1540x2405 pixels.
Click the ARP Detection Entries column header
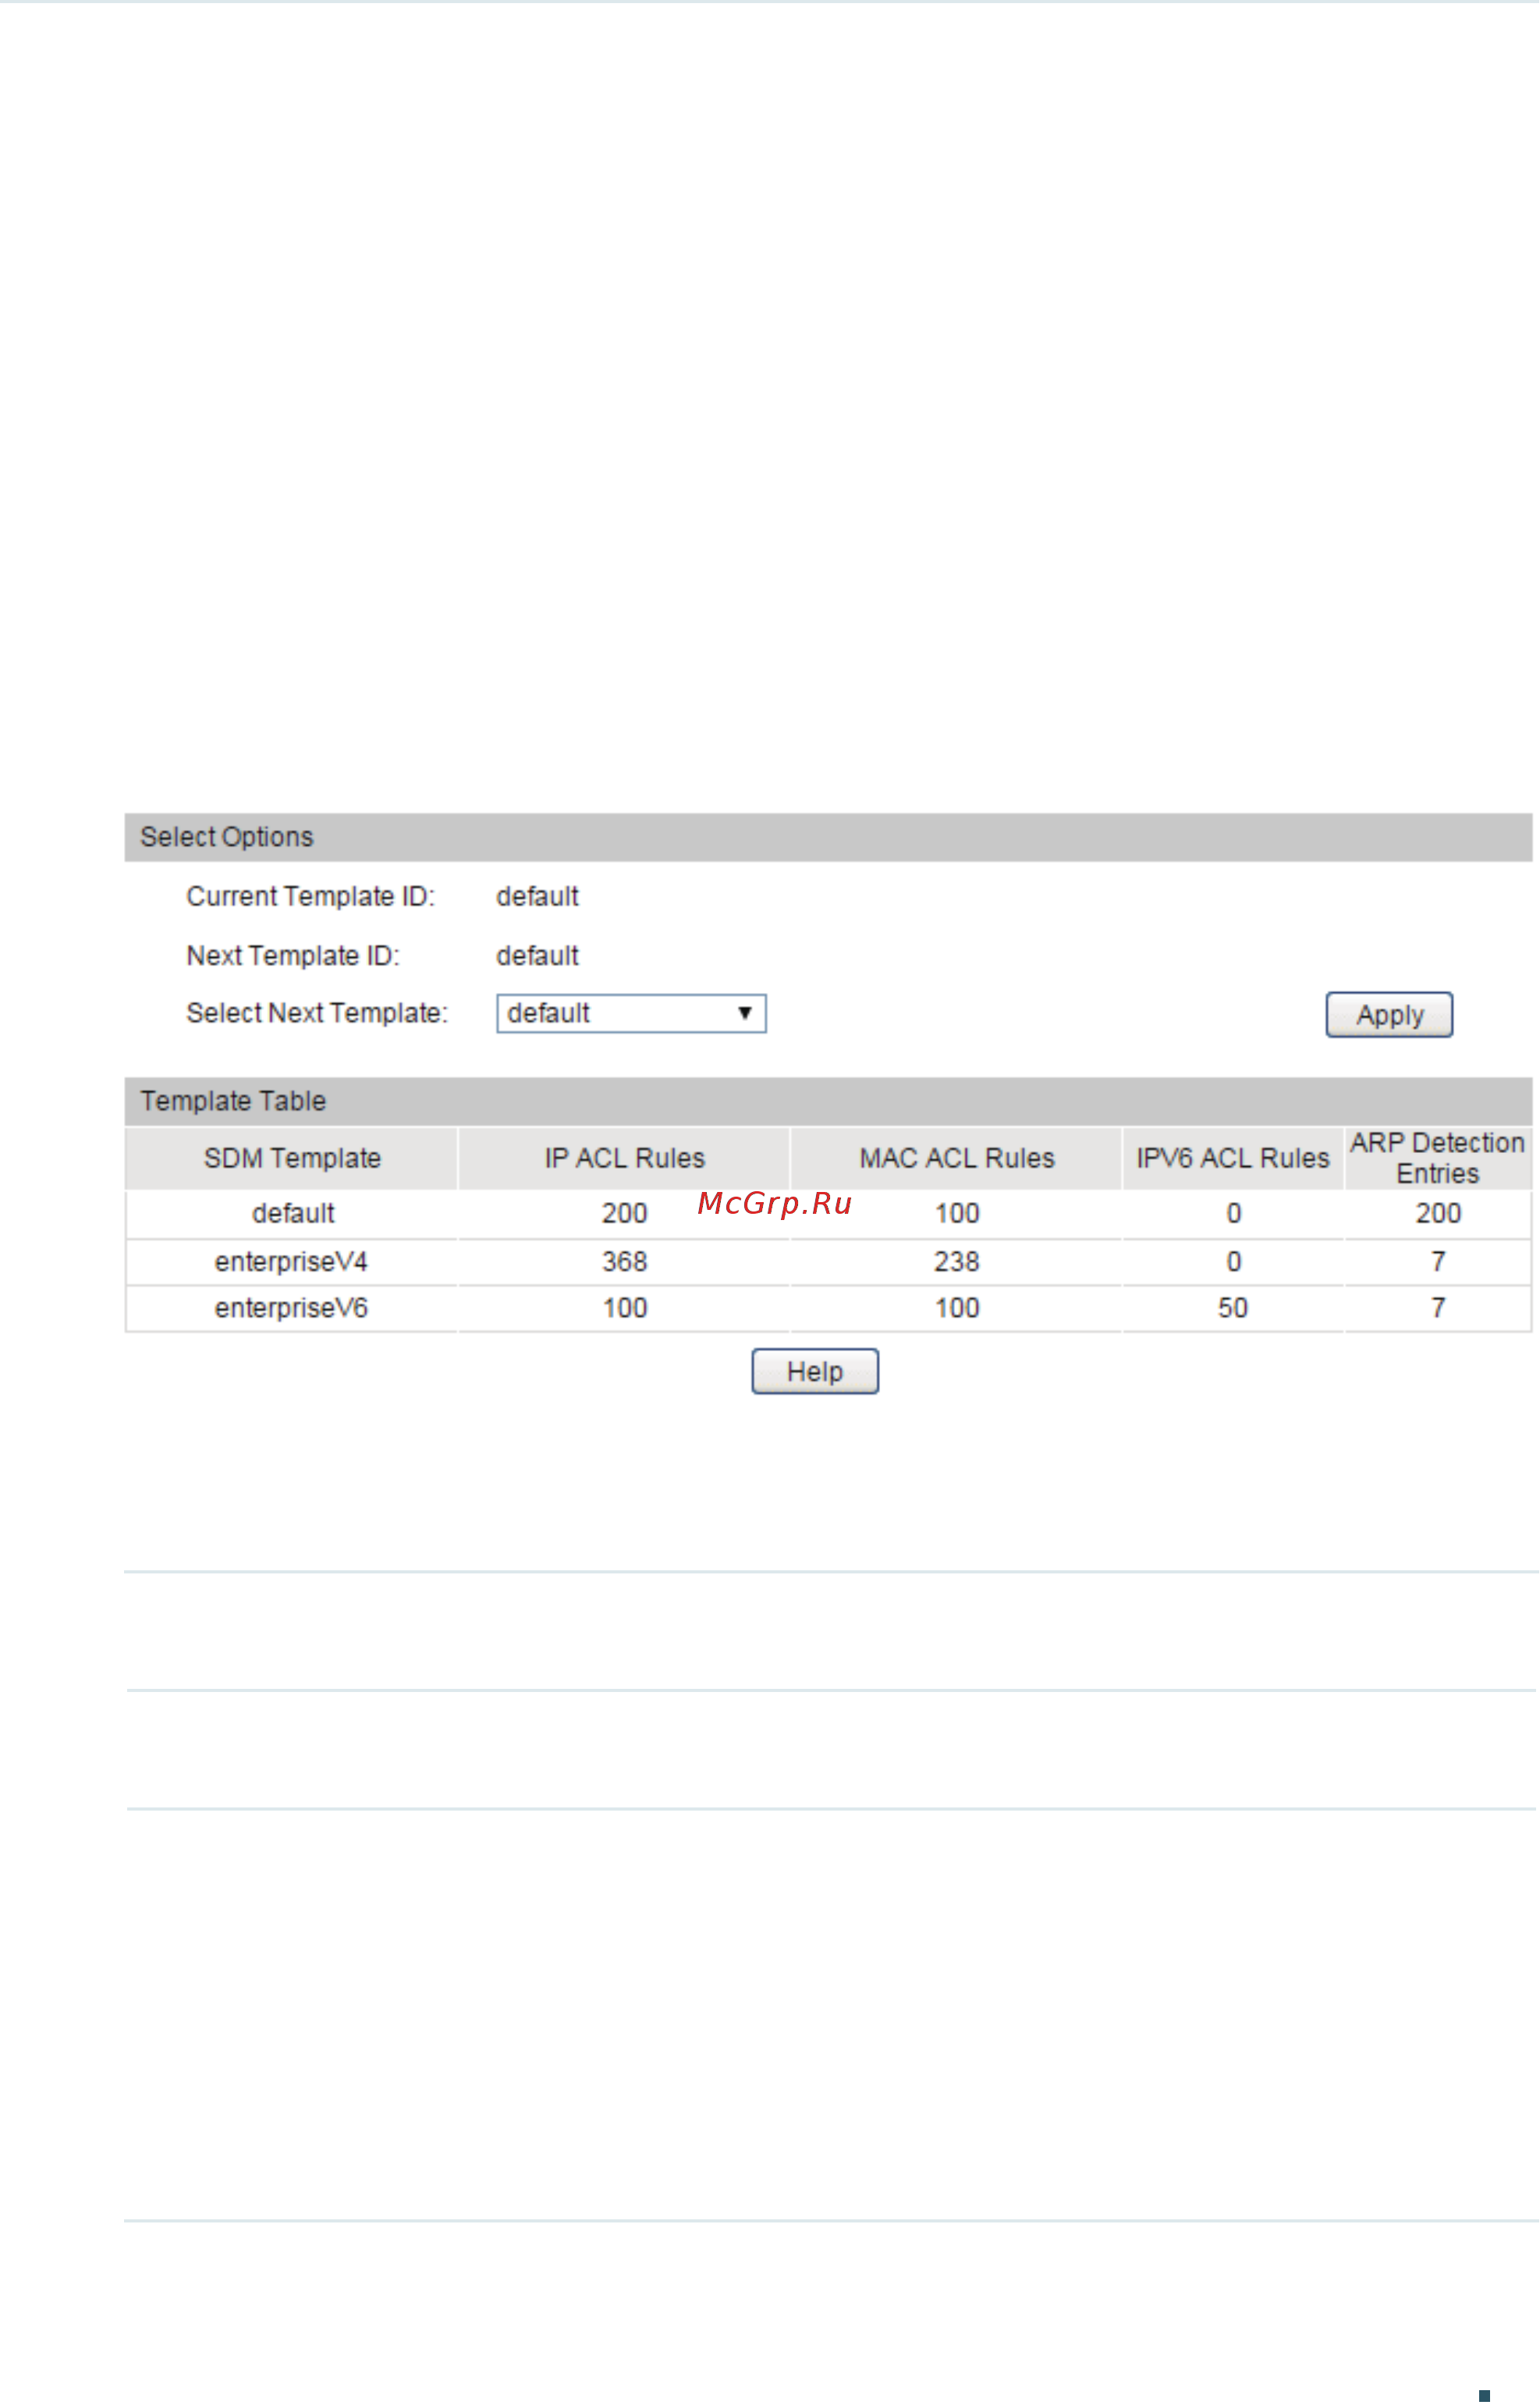(1438, 1158)
